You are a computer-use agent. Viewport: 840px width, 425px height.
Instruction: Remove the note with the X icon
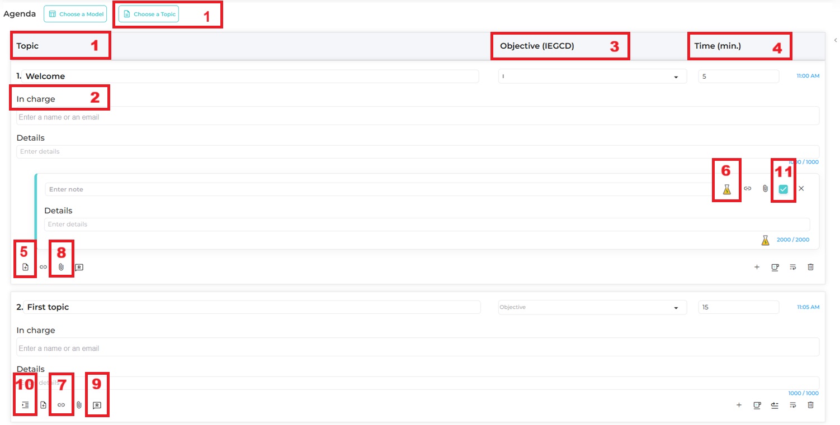pyautogui.click(x=801, y=189)
